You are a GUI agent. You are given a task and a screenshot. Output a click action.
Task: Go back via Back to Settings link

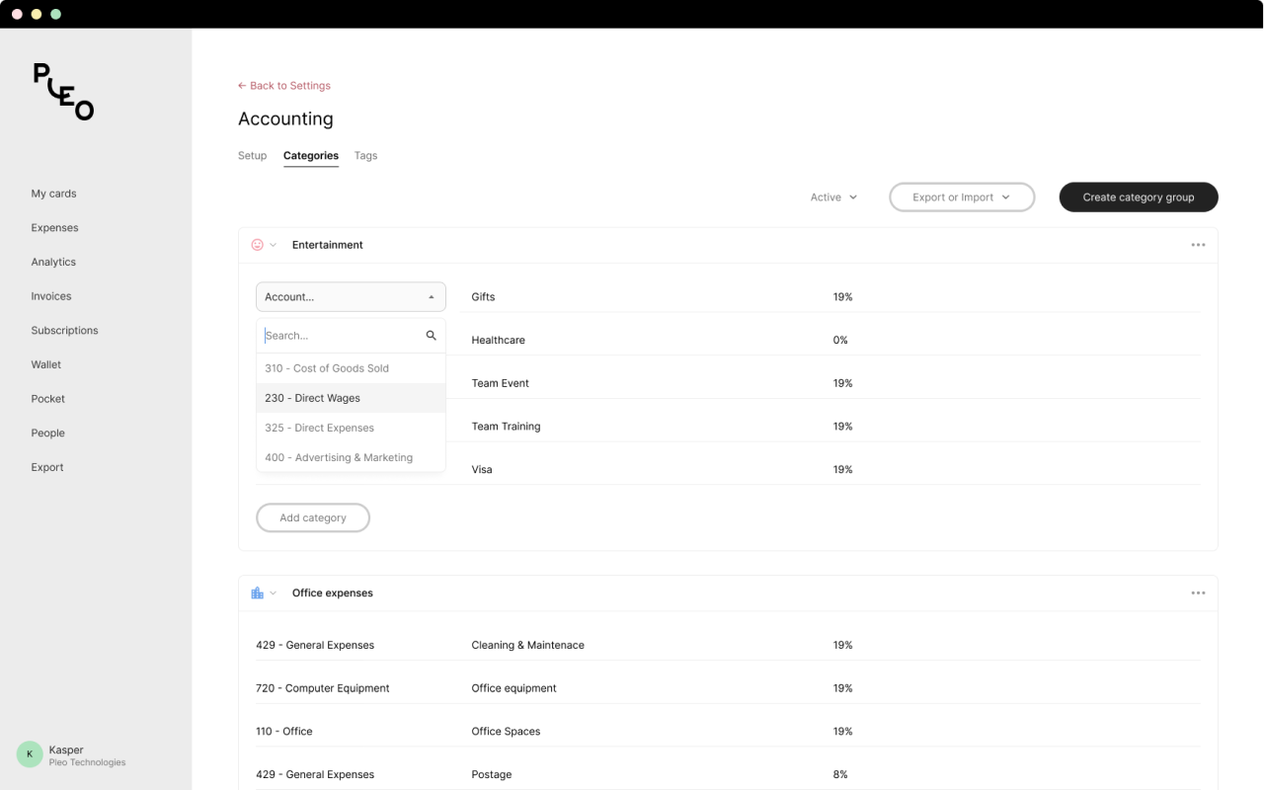point(284,86)
